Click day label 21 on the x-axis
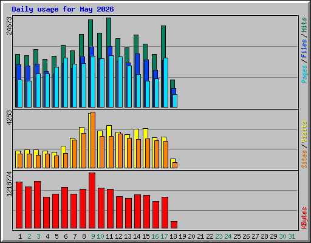The image size is (311, 243). 200,236
